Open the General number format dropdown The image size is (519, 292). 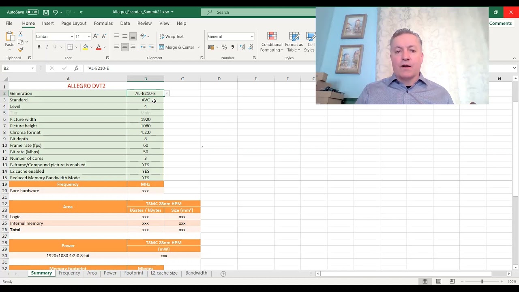point(252,36)
